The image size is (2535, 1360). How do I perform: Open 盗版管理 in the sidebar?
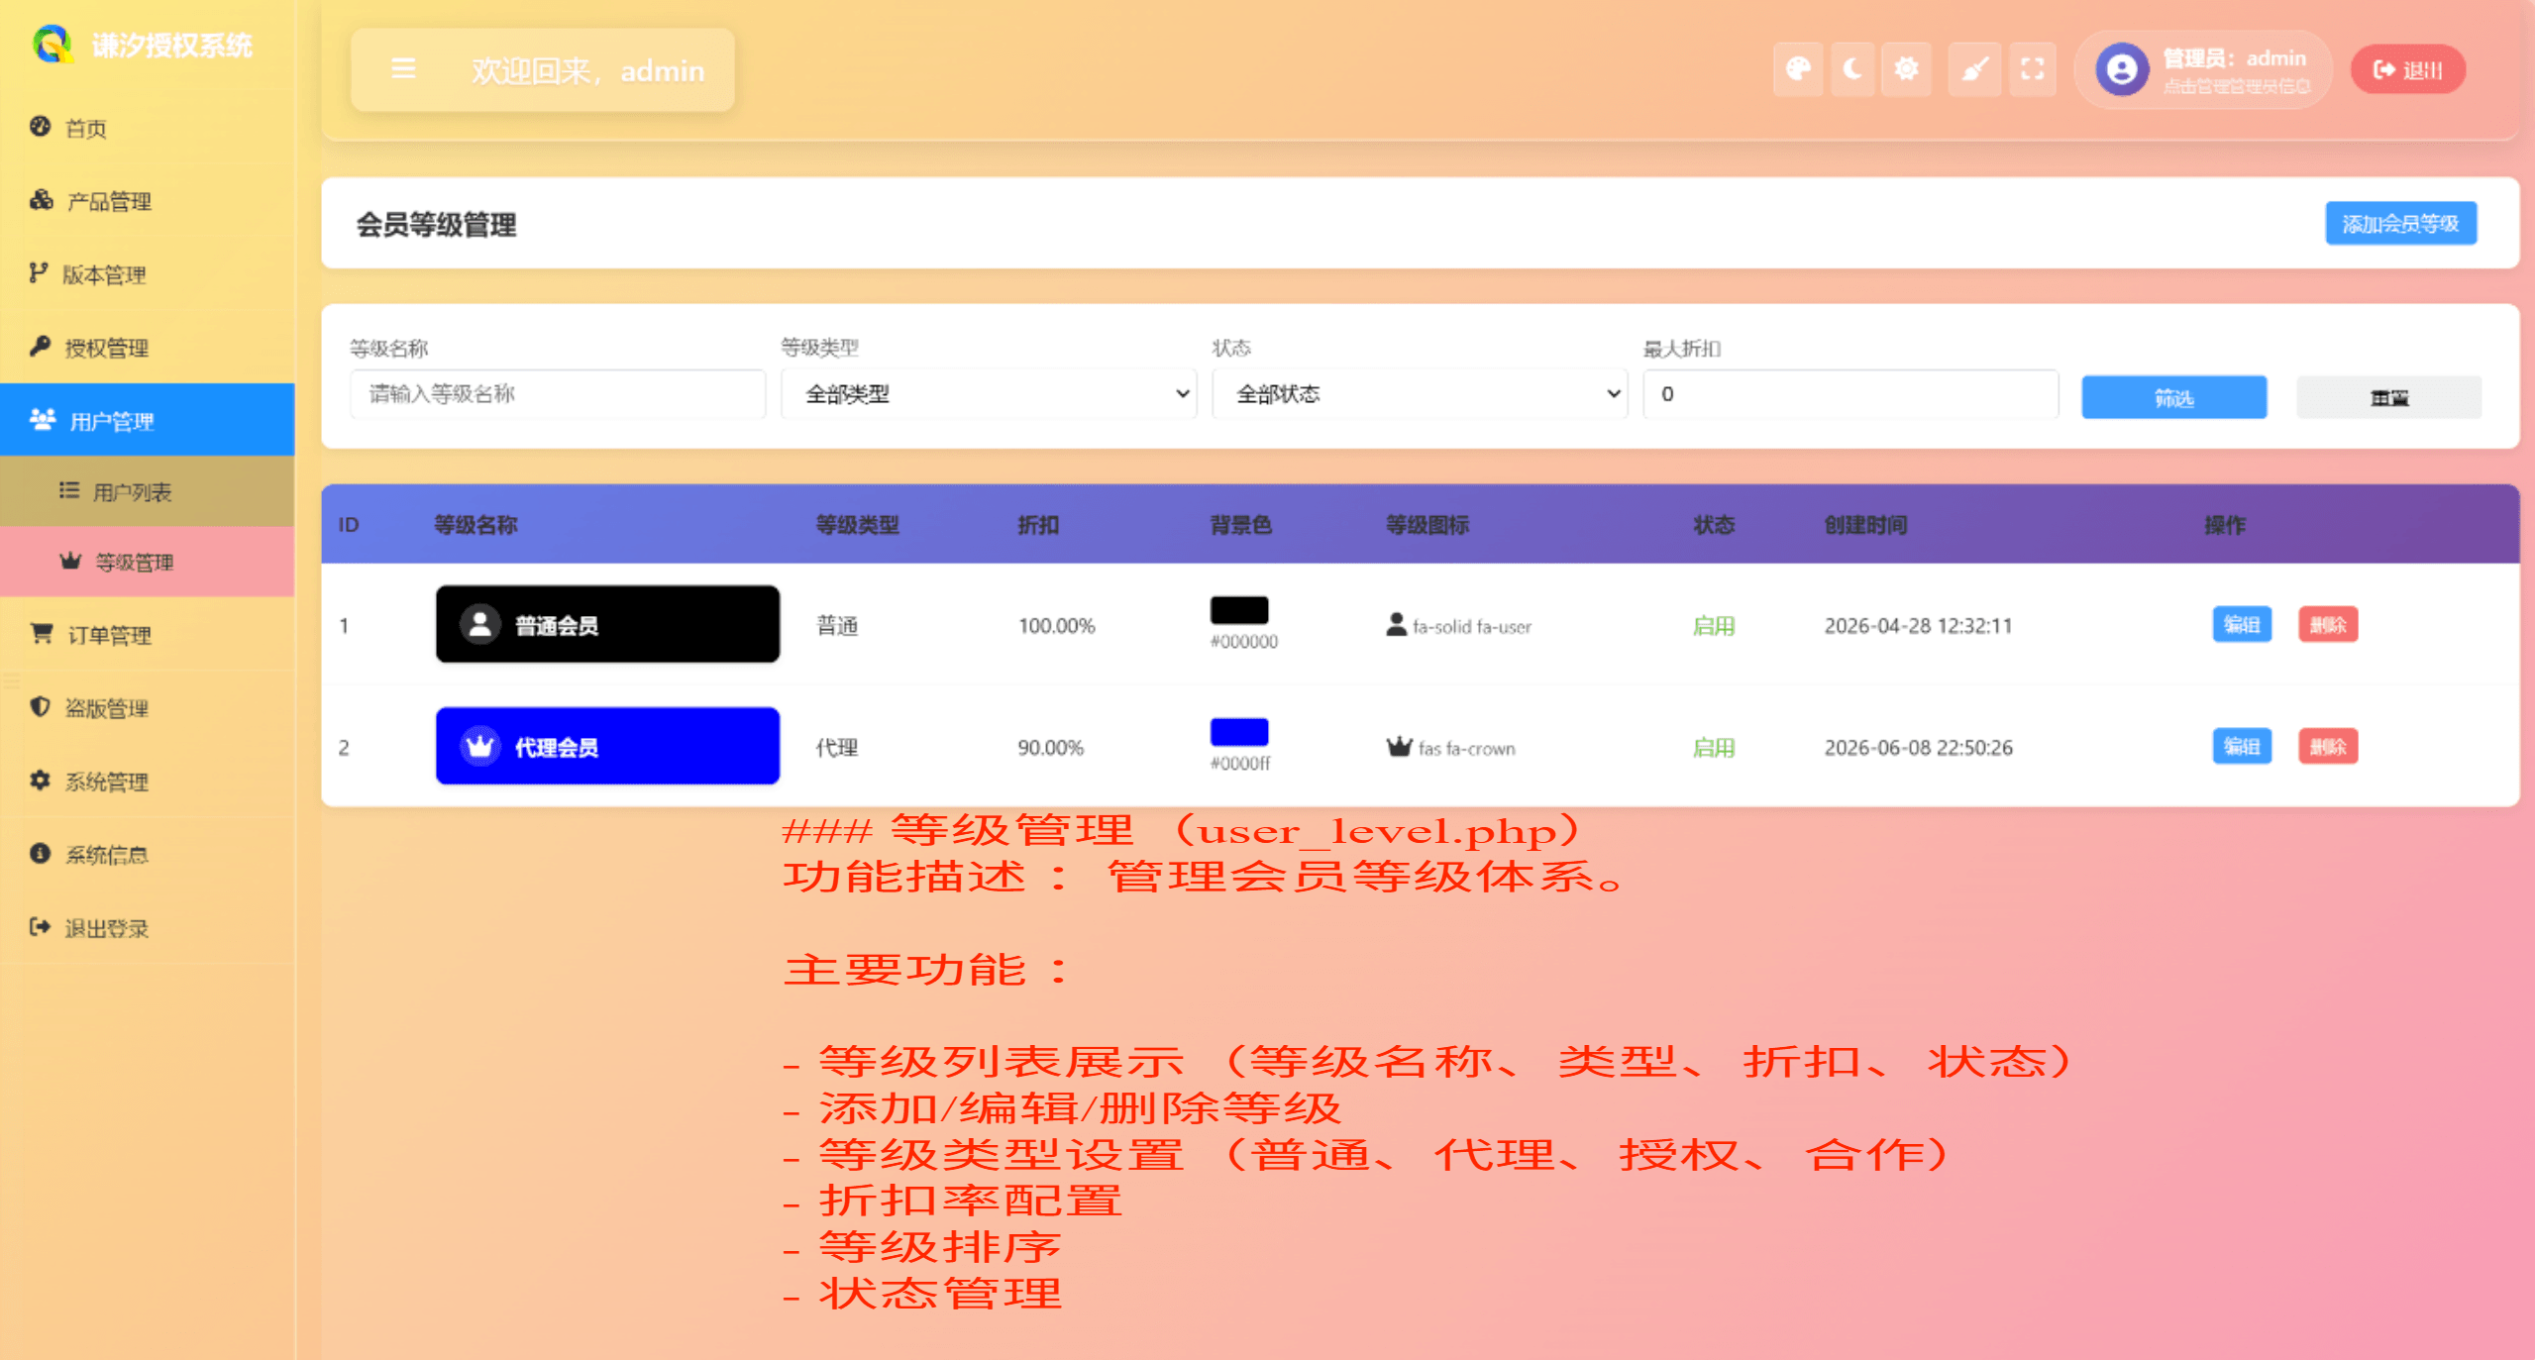pos(148,707)
